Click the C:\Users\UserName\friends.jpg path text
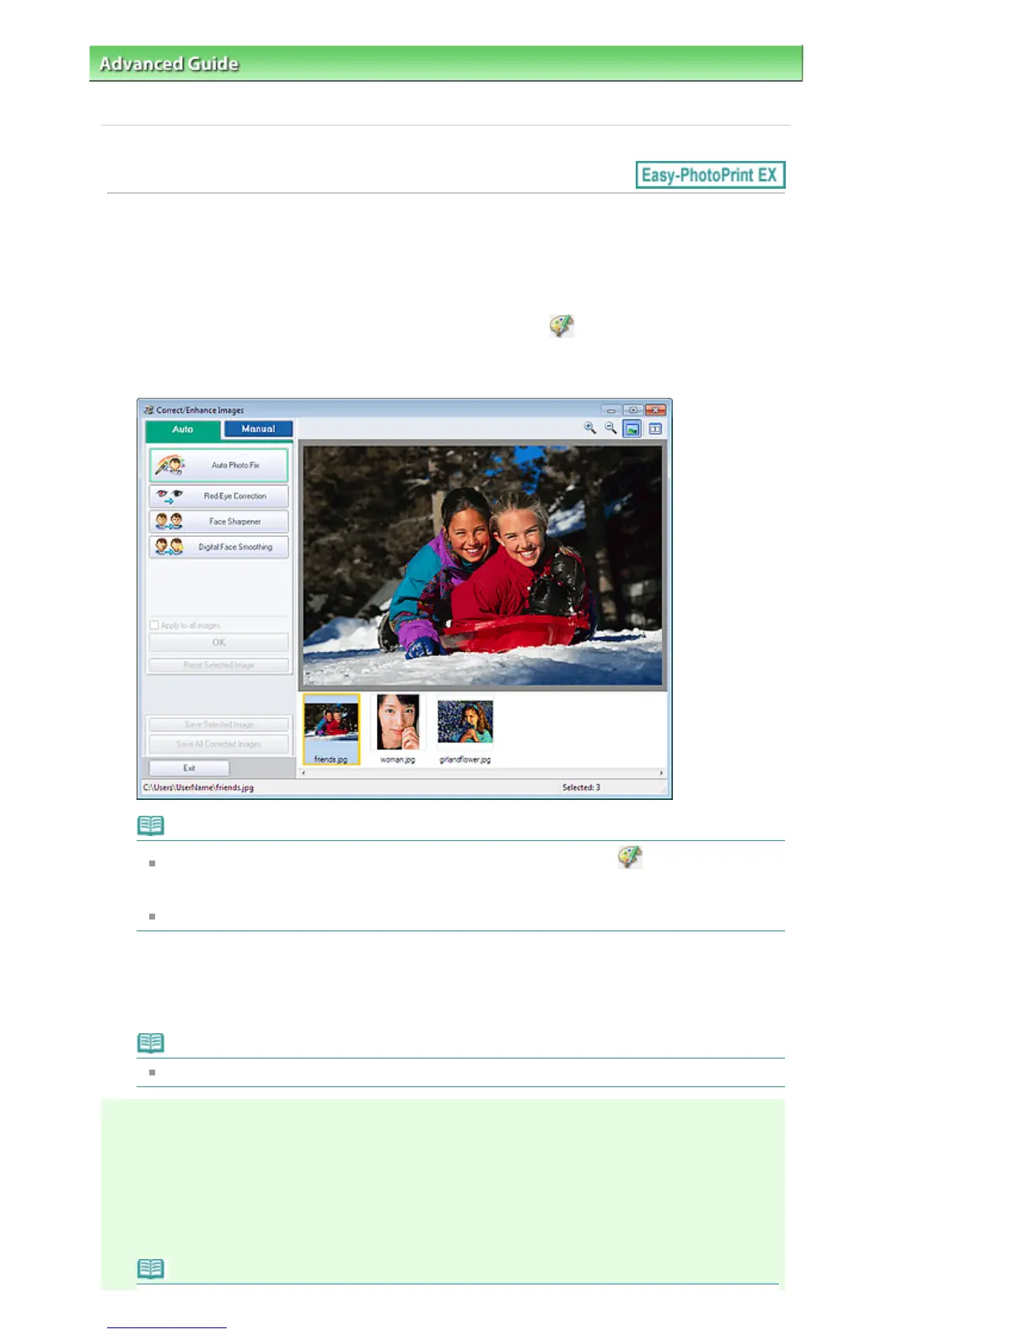 [x=198, y=787]
